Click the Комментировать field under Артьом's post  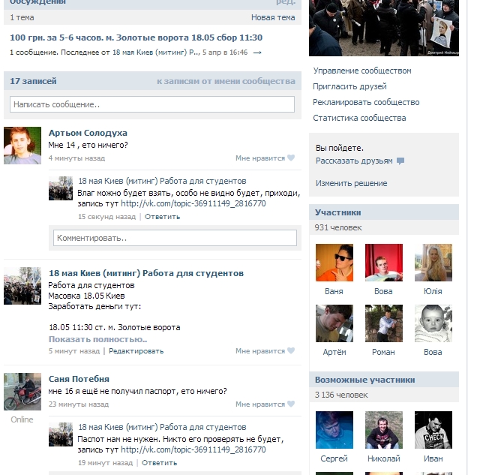(x=175, y=238)
